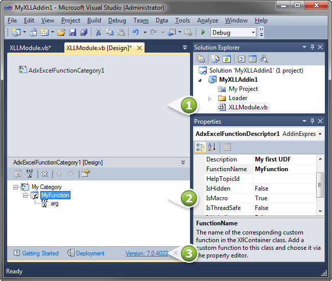Switch to the XLLModule.vb code tab
This screenshot has height=281, width=332.
tap(30, 48)
